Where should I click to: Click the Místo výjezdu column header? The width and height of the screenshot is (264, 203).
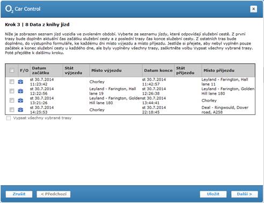(x=116, y=70)
